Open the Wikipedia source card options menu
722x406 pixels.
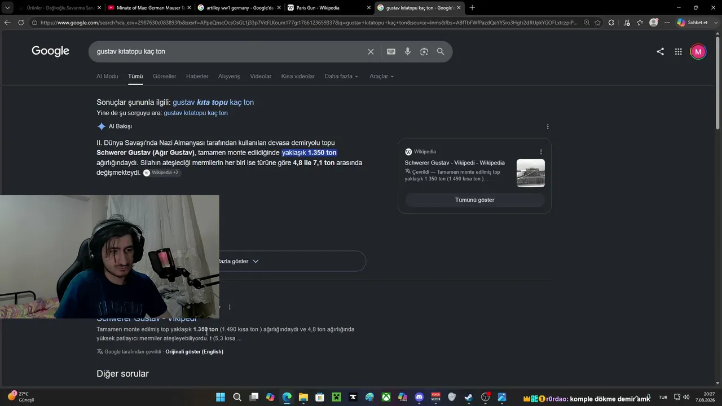click(x=541, y=152)
